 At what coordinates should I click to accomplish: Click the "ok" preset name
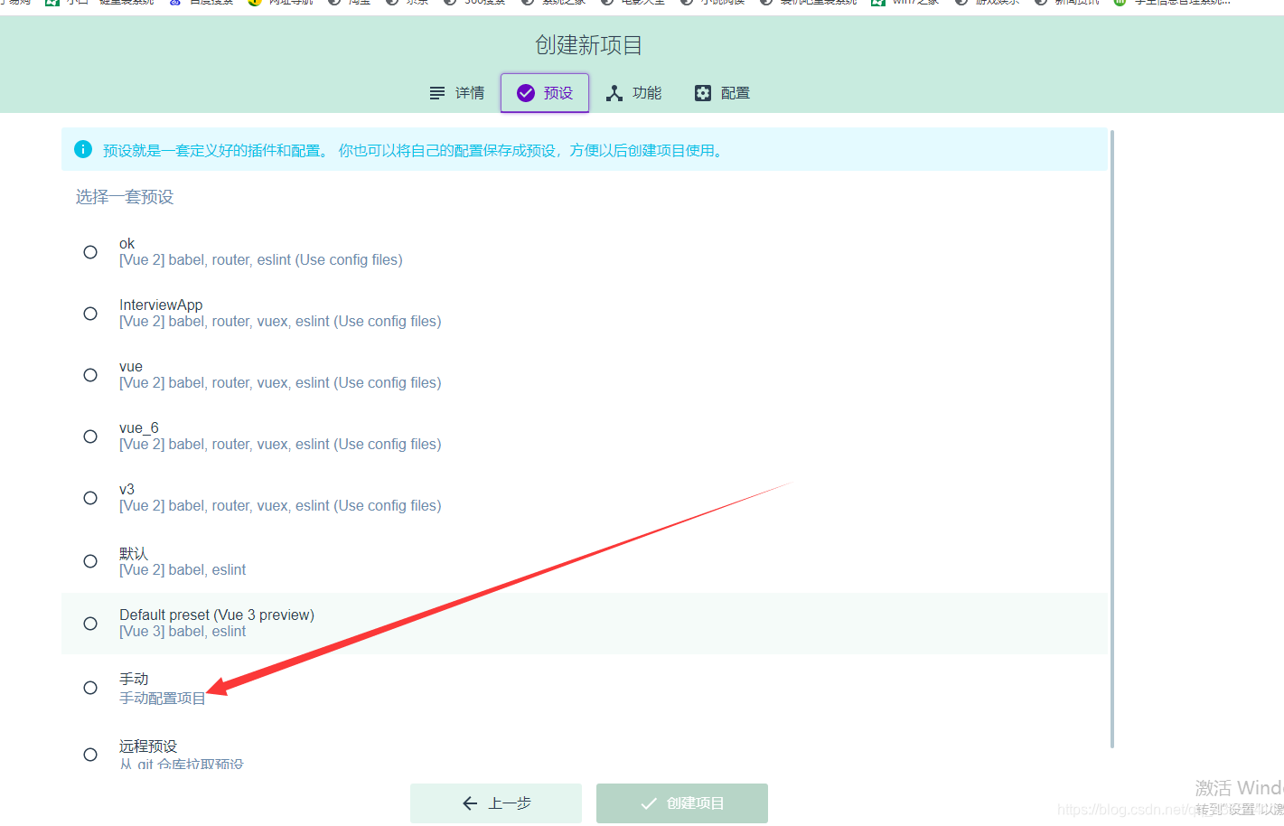tap(127, 244)
